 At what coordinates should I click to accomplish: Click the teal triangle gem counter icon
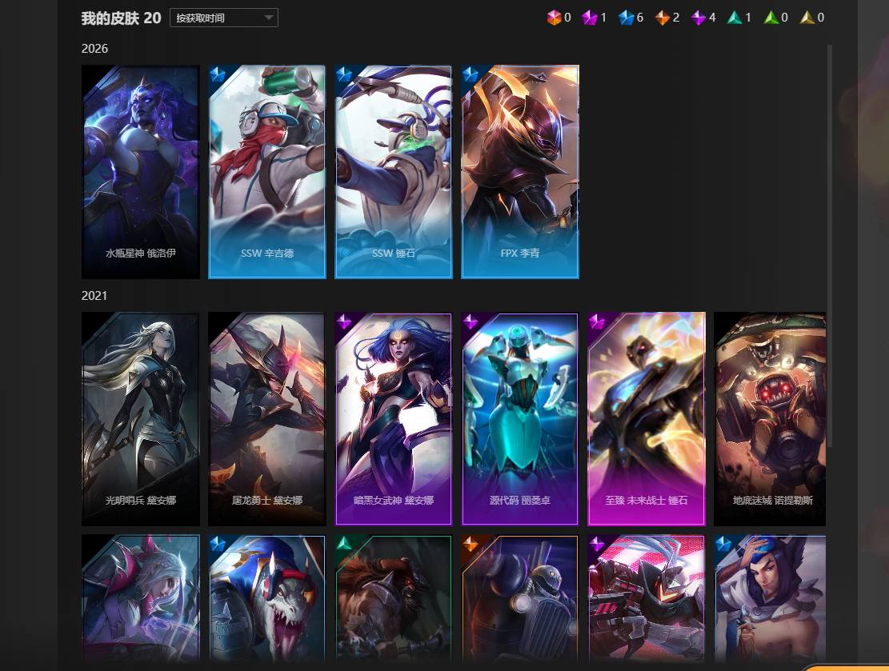click(x=735, y=18)
